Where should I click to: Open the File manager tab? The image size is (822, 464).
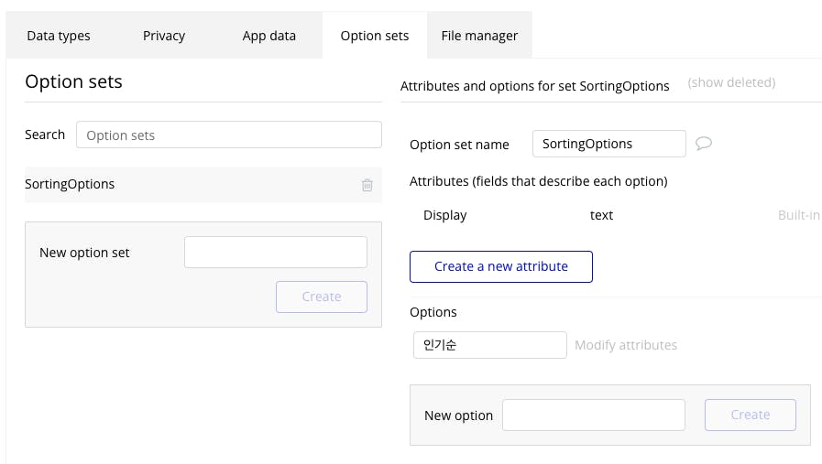click(479, 36)
